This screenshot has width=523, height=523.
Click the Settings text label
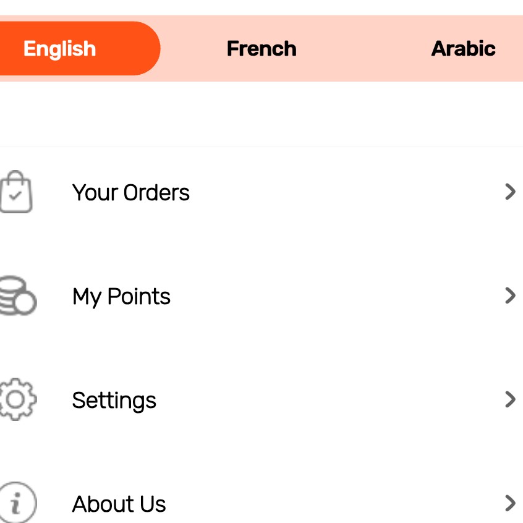pyautogui.click(x=114, y=401)
